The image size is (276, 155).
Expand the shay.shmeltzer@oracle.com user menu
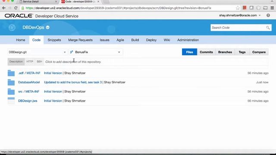[x=240, y=15]
